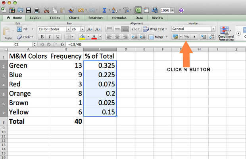Open the General number format dropdown
The width and height of the screenshot is (246, 159).
point(213,29)
